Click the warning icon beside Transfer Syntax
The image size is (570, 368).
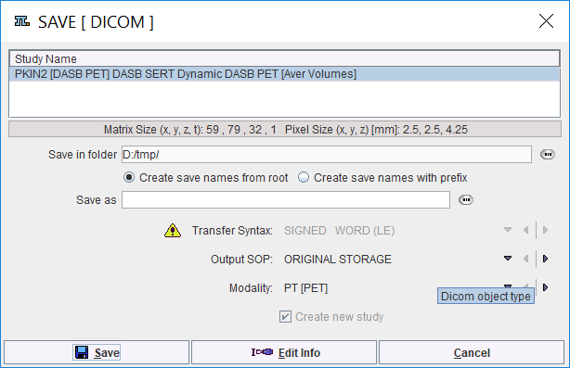(x=173, y=231)
